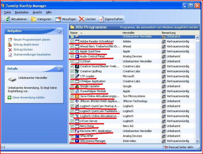203x154 pixels.
Task: Click the vertical scrollbar thumb
Action: pos(197,90)
